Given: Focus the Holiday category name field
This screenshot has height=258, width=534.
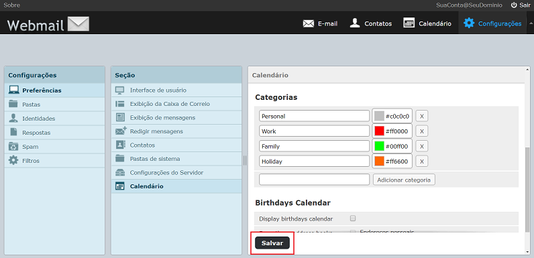Looking at the screenshot, I should tap(315, 161).
